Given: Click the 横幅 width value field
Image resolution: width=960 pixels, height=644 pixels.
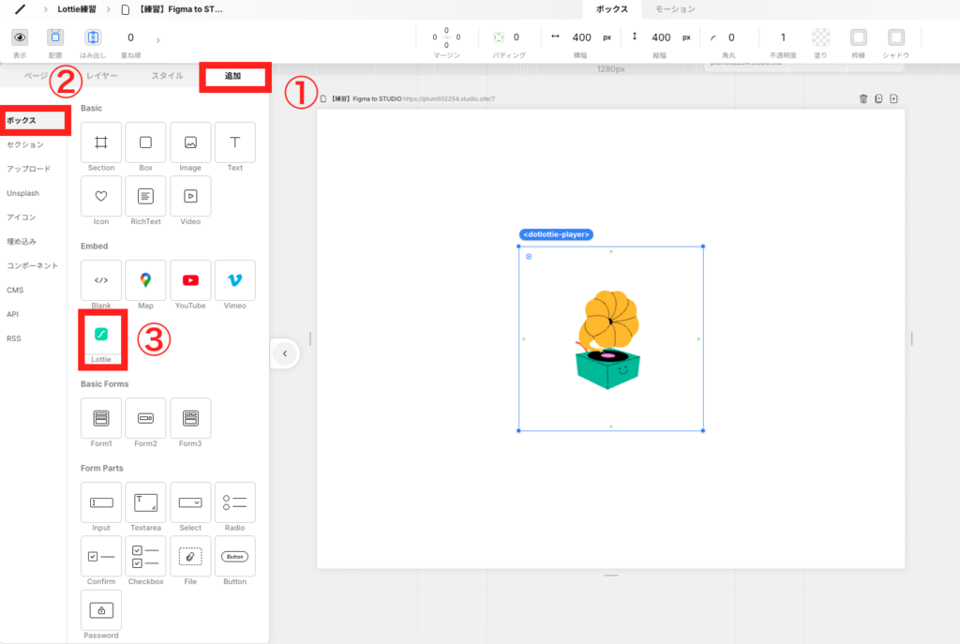Looking at the screenshot, I should (581, 37).
